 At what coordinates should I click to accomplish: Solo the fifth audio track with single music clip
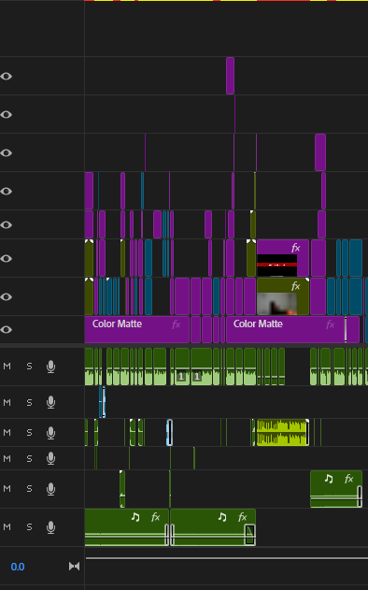click(x=29, y=488)
